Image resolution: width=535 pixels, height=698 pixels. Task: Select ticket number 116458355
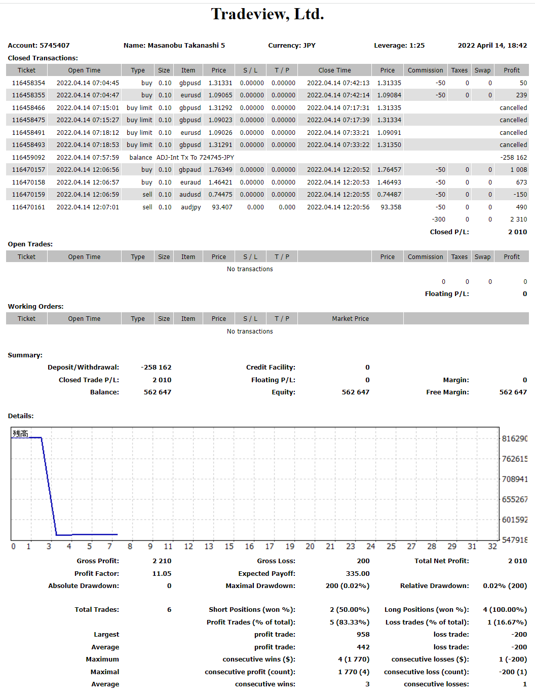pos(28,95)
